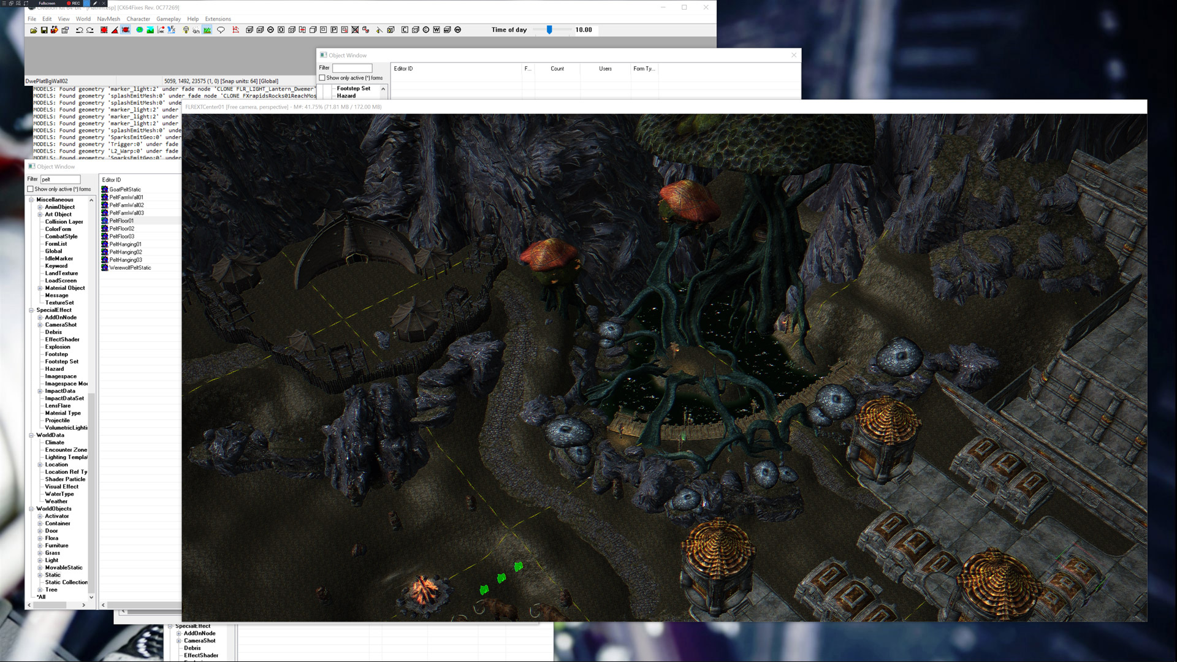Click the Editor ID column header
1177x662 pixels.
[112, 180]
